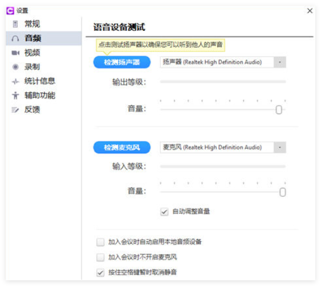Click the yellow speaker test tooltip
321x286 pixels.
click(161, 45)
